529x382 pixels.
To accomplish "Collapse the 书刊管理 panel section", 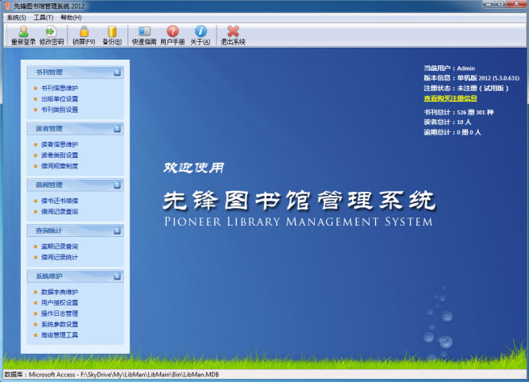I will [x=117, y=73].
